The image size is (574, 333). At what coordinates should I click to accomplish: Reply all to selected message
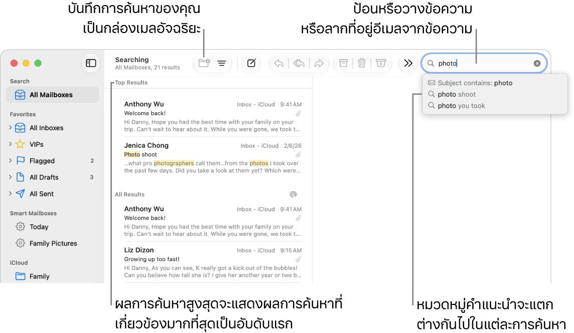coord(299,63)
